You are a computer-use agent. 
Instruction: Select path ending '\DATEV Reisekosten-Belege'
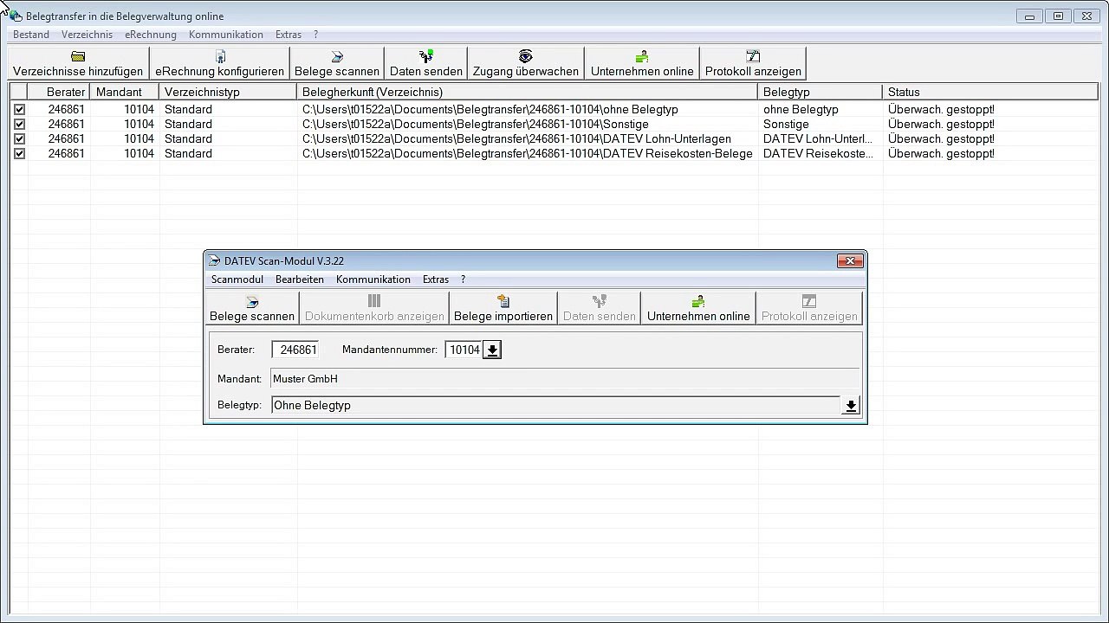(527, 154)
